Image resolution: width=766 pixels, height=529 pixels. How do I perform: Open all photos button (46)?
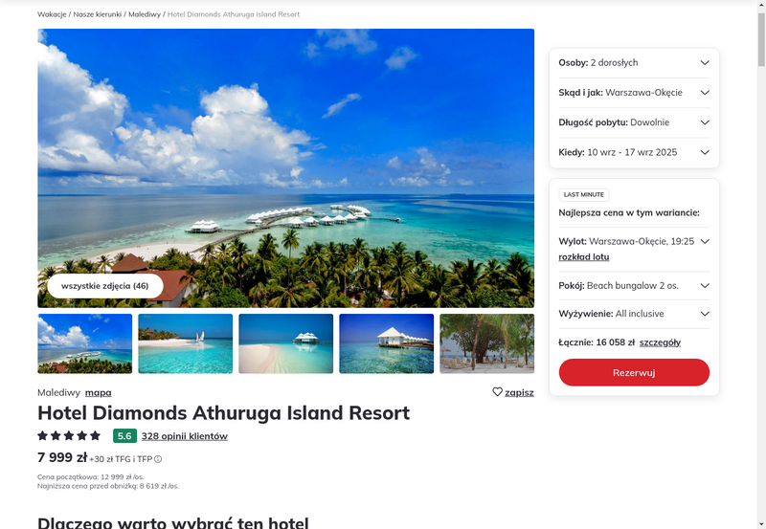(x=105, y=286)
